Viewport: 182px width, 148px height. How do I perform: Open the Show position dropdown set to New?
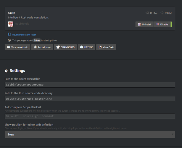[90, 134]
